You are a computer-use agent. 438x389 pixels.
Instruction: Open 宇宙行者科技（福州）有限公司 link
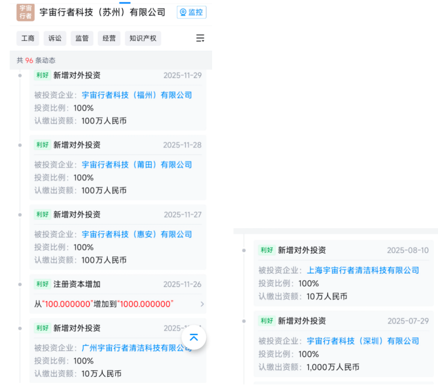pos(137,95)
